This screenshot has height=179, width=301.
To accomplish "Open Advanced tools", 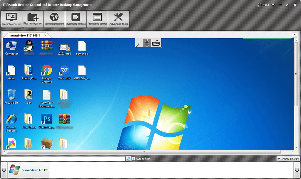I will tap(118, 19).
